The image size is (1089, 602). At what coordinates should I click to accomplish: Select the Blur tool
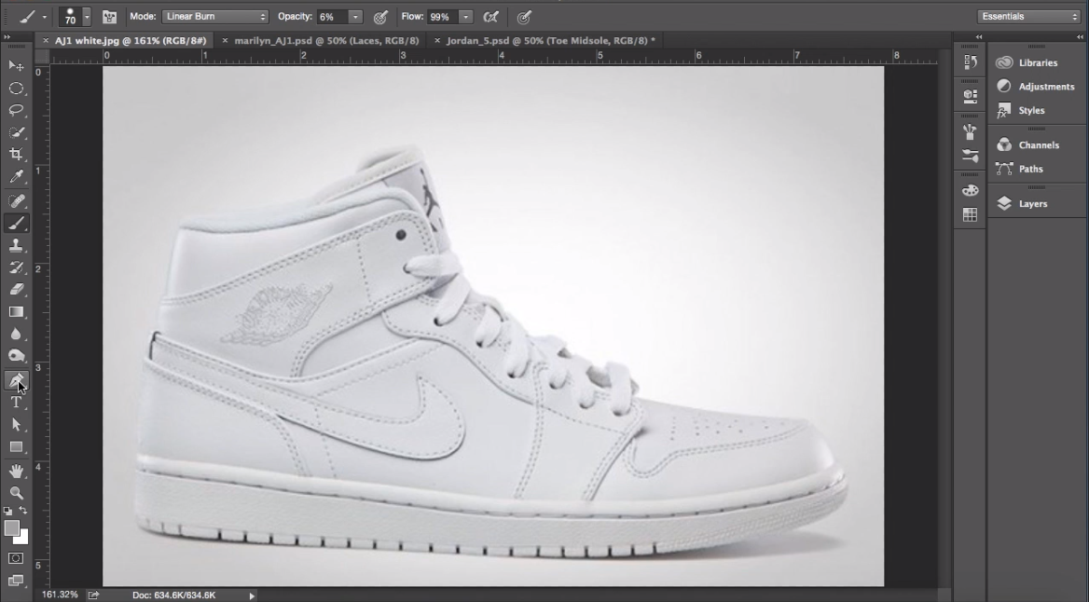16,335
